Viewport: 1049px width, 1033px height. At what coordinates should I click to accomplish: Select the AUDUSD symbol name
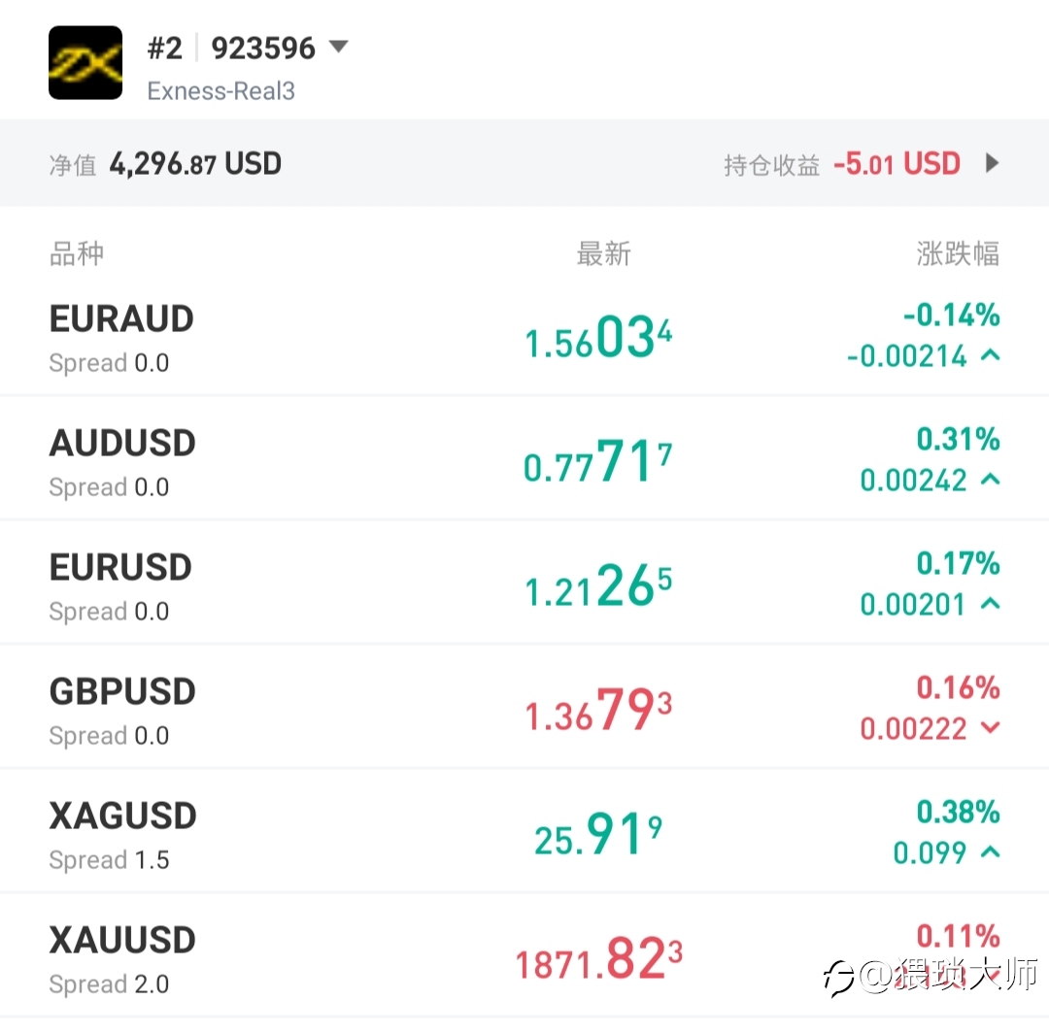click(122, 444)
